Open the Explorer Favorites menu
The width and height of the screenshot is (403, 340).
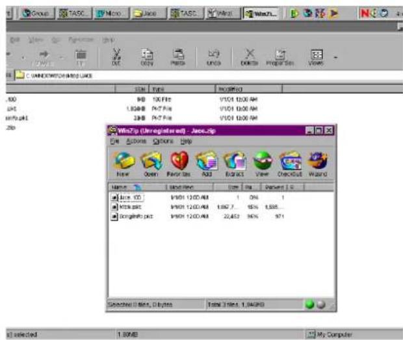tap(81, 40)
